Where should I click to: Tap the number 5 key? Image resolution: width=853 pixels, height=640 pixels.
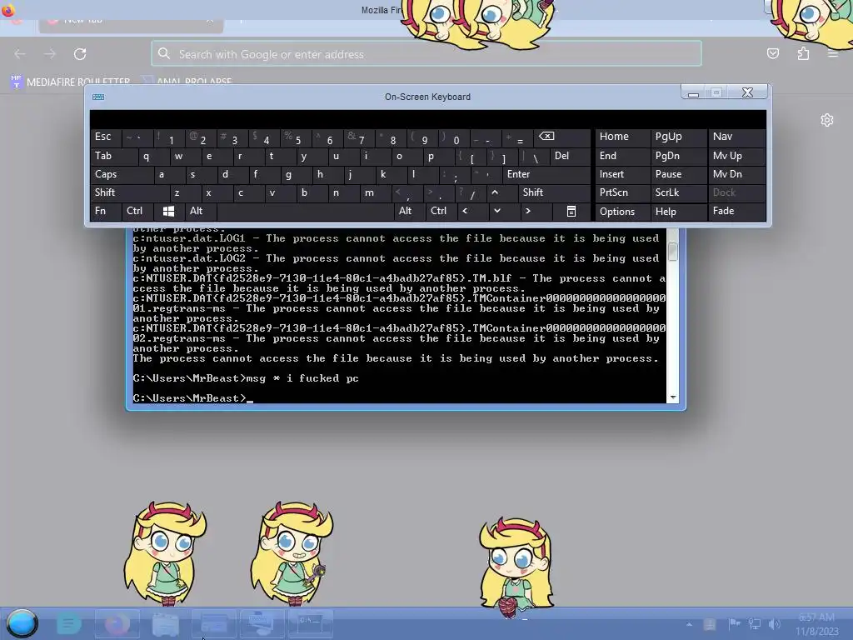296,137
